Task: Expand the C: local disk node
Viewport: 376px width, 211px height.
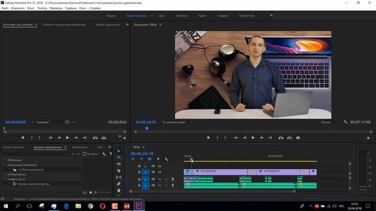Action: (9, 169)
